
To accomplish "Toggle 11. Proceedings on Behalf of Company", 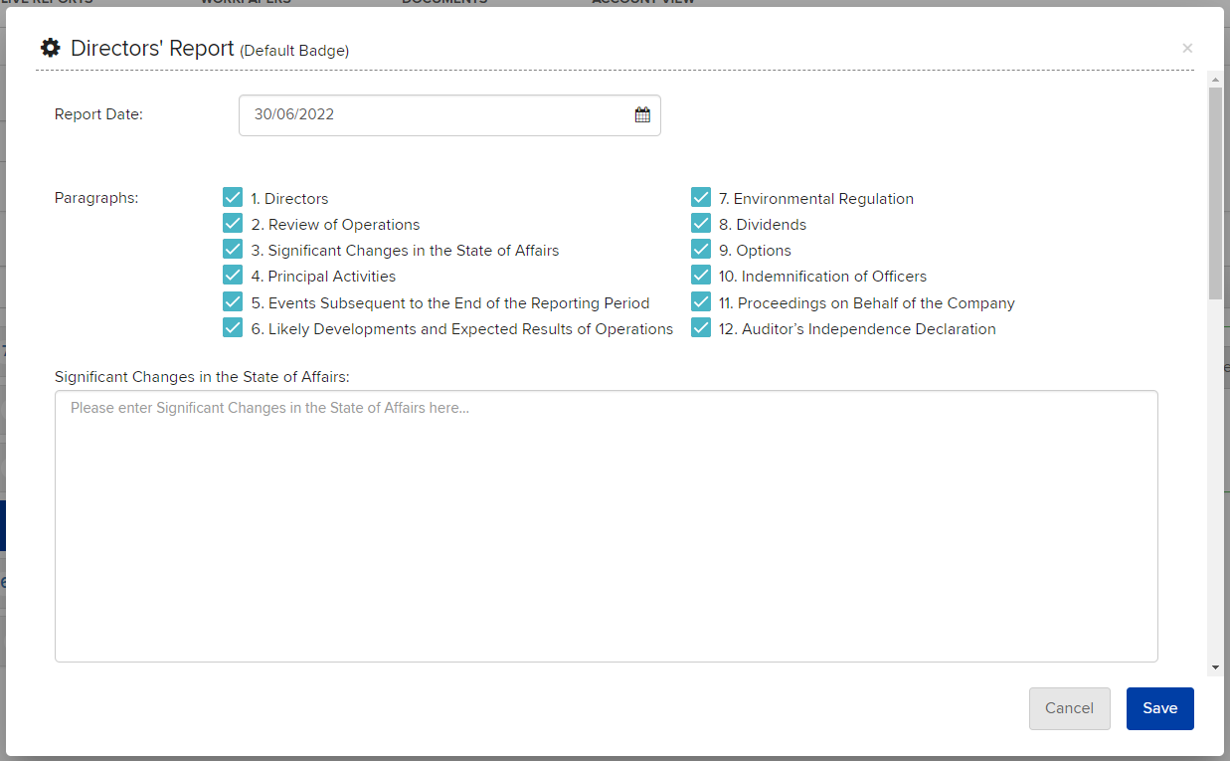I will pos(701,301).
